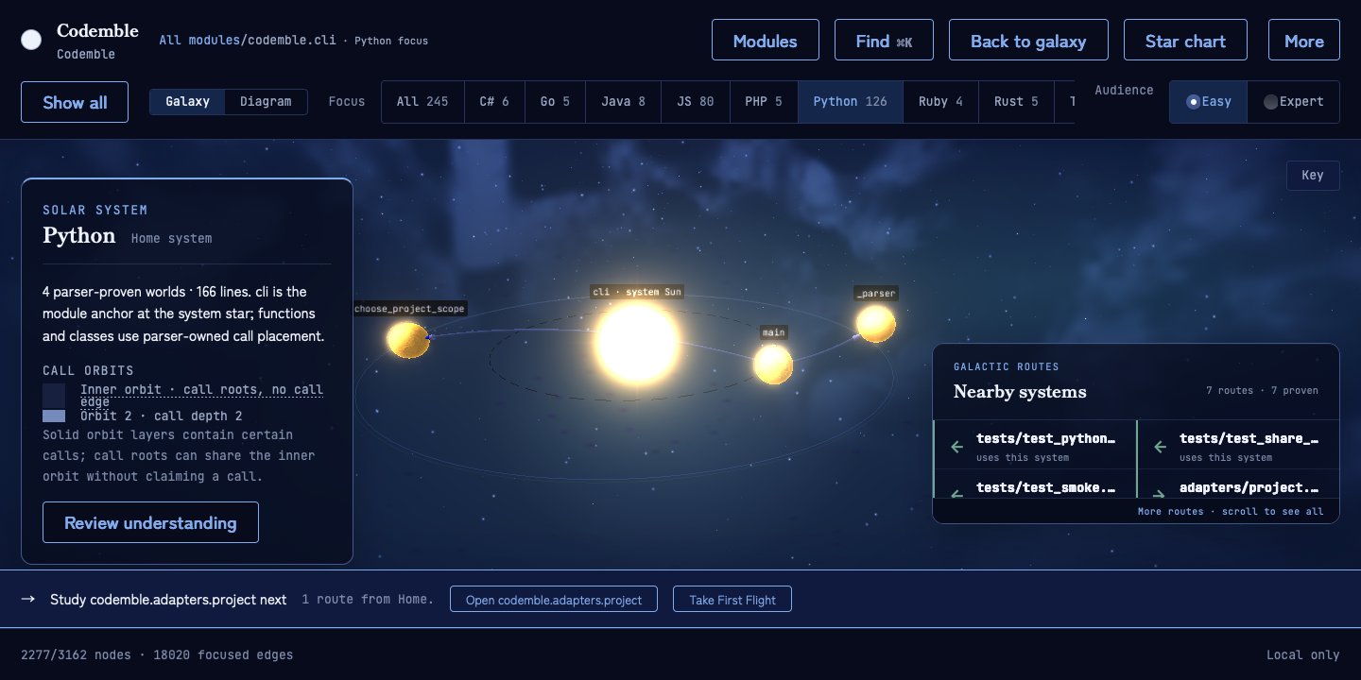Open the More menu
This screenshot has height=680, width=1361.
(1304, 40)
